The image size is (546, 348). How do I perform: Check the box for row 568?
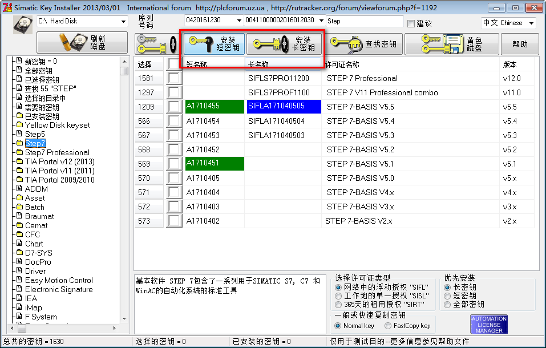point(174,149)
